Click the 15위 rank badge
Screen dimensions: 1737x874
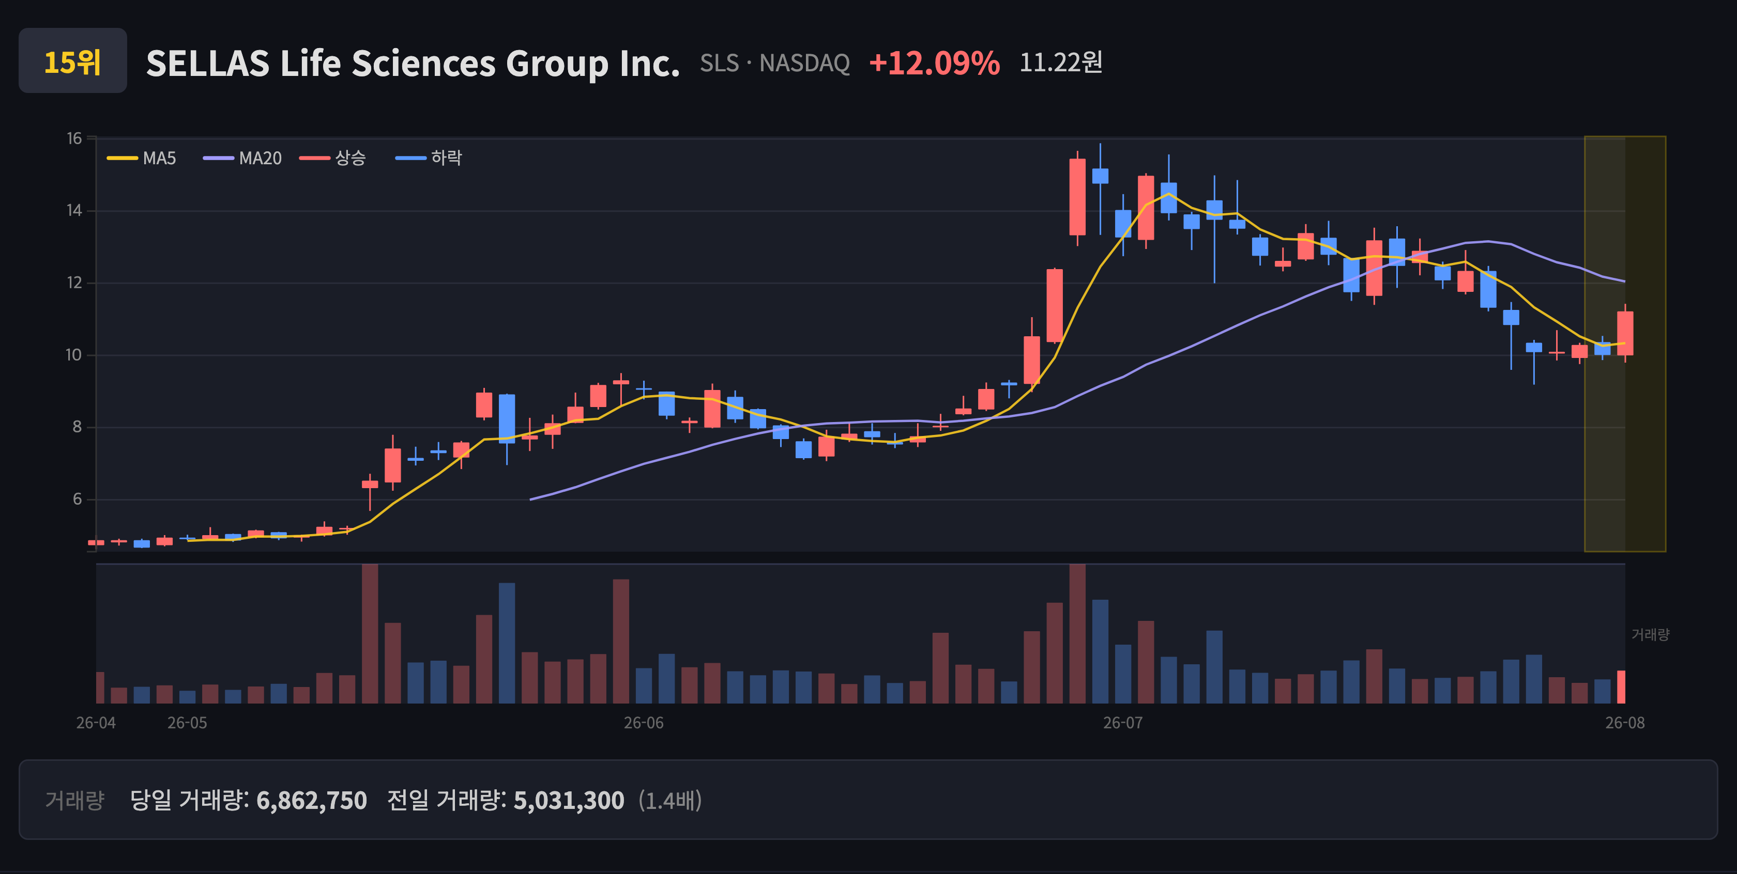pyautogui.click(x=73, y=60)
